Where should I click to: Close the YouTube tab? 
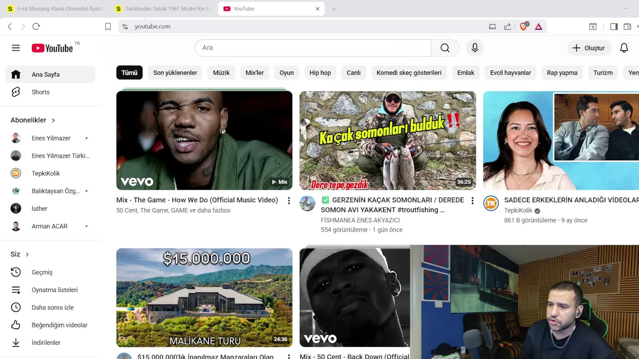pyautogui.click(x=318, y=8)
